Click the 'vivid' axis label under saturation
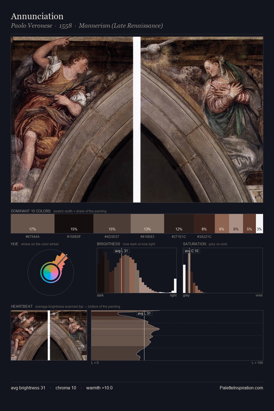Image resolution: width=274 pixels, height=411 pixels. pos(259,295)
